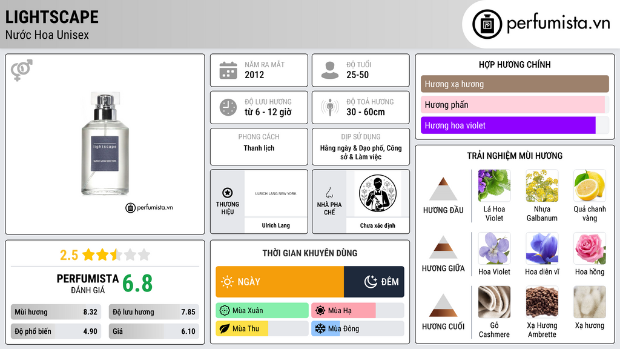Image resolution: width=620 pixels, height=349 pixels.
Task: Click the Hương đầu pyramid icon
Action: [443, 189]
